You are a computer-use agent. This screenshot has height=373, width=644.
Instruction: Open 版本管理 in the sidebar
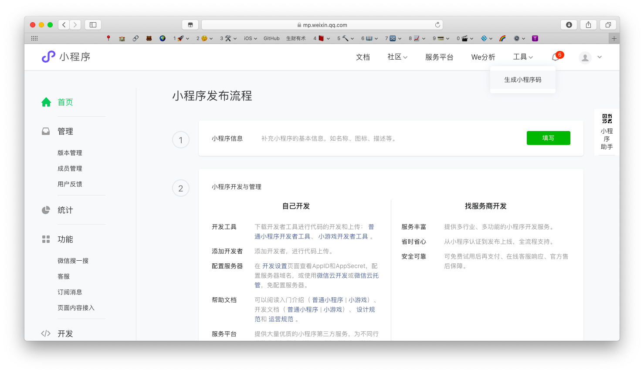70,153
